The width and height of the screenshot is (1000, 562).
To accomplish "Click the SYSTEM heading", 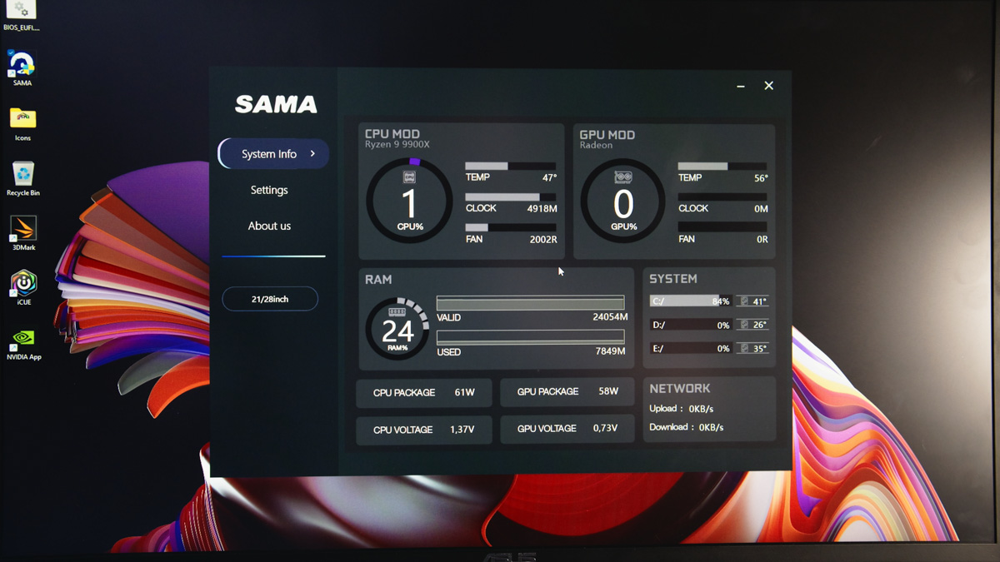I will pos(673,279).
